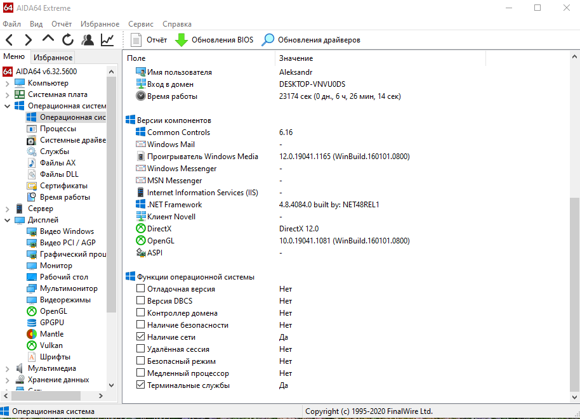Select Шрифты tree item
The height and width of the screenshot is (419, 580).
[55, 357]
